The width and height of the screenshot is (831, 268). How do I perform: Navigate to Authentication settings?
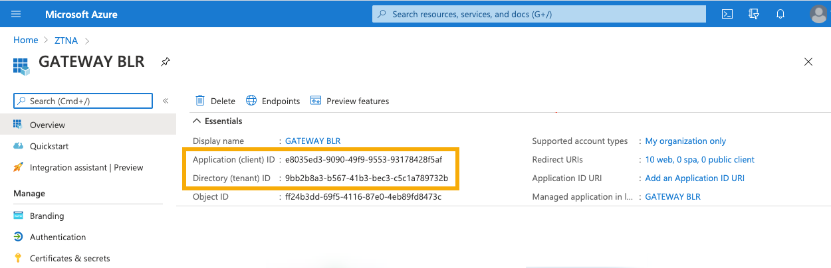coord(57,237)
